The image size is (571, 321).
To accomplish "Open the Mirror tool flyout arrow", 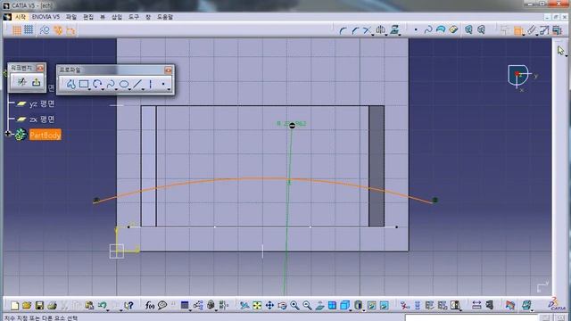I will [x=386, y=35].
